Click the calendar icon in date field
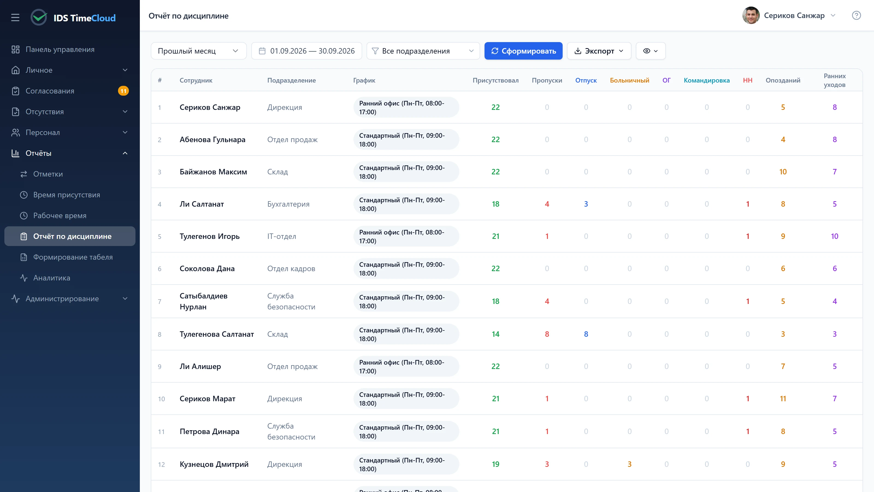874x492 pixels. pyautogui.click(x=262, y=51)
